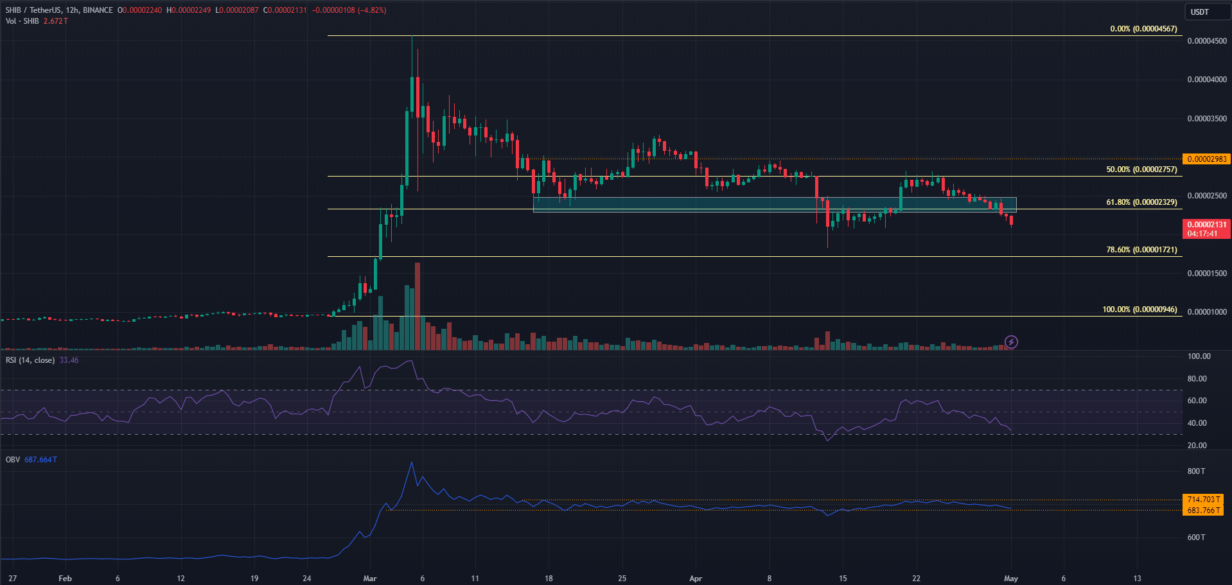This screenshot has height=585, width=1232.
Task: Select the Vol · SHIB indicator legend
Action: click(x=22, y=21)
